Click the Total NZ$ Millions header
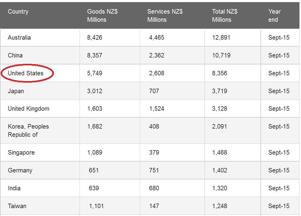This screenshot has height=216, width=301. (224, 16)
